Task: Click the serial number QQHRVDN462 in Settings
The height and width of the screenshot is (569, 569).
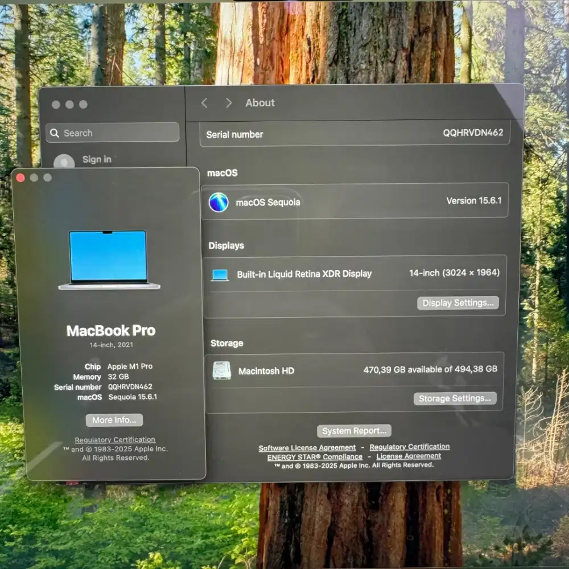Action: pos(473,133)
